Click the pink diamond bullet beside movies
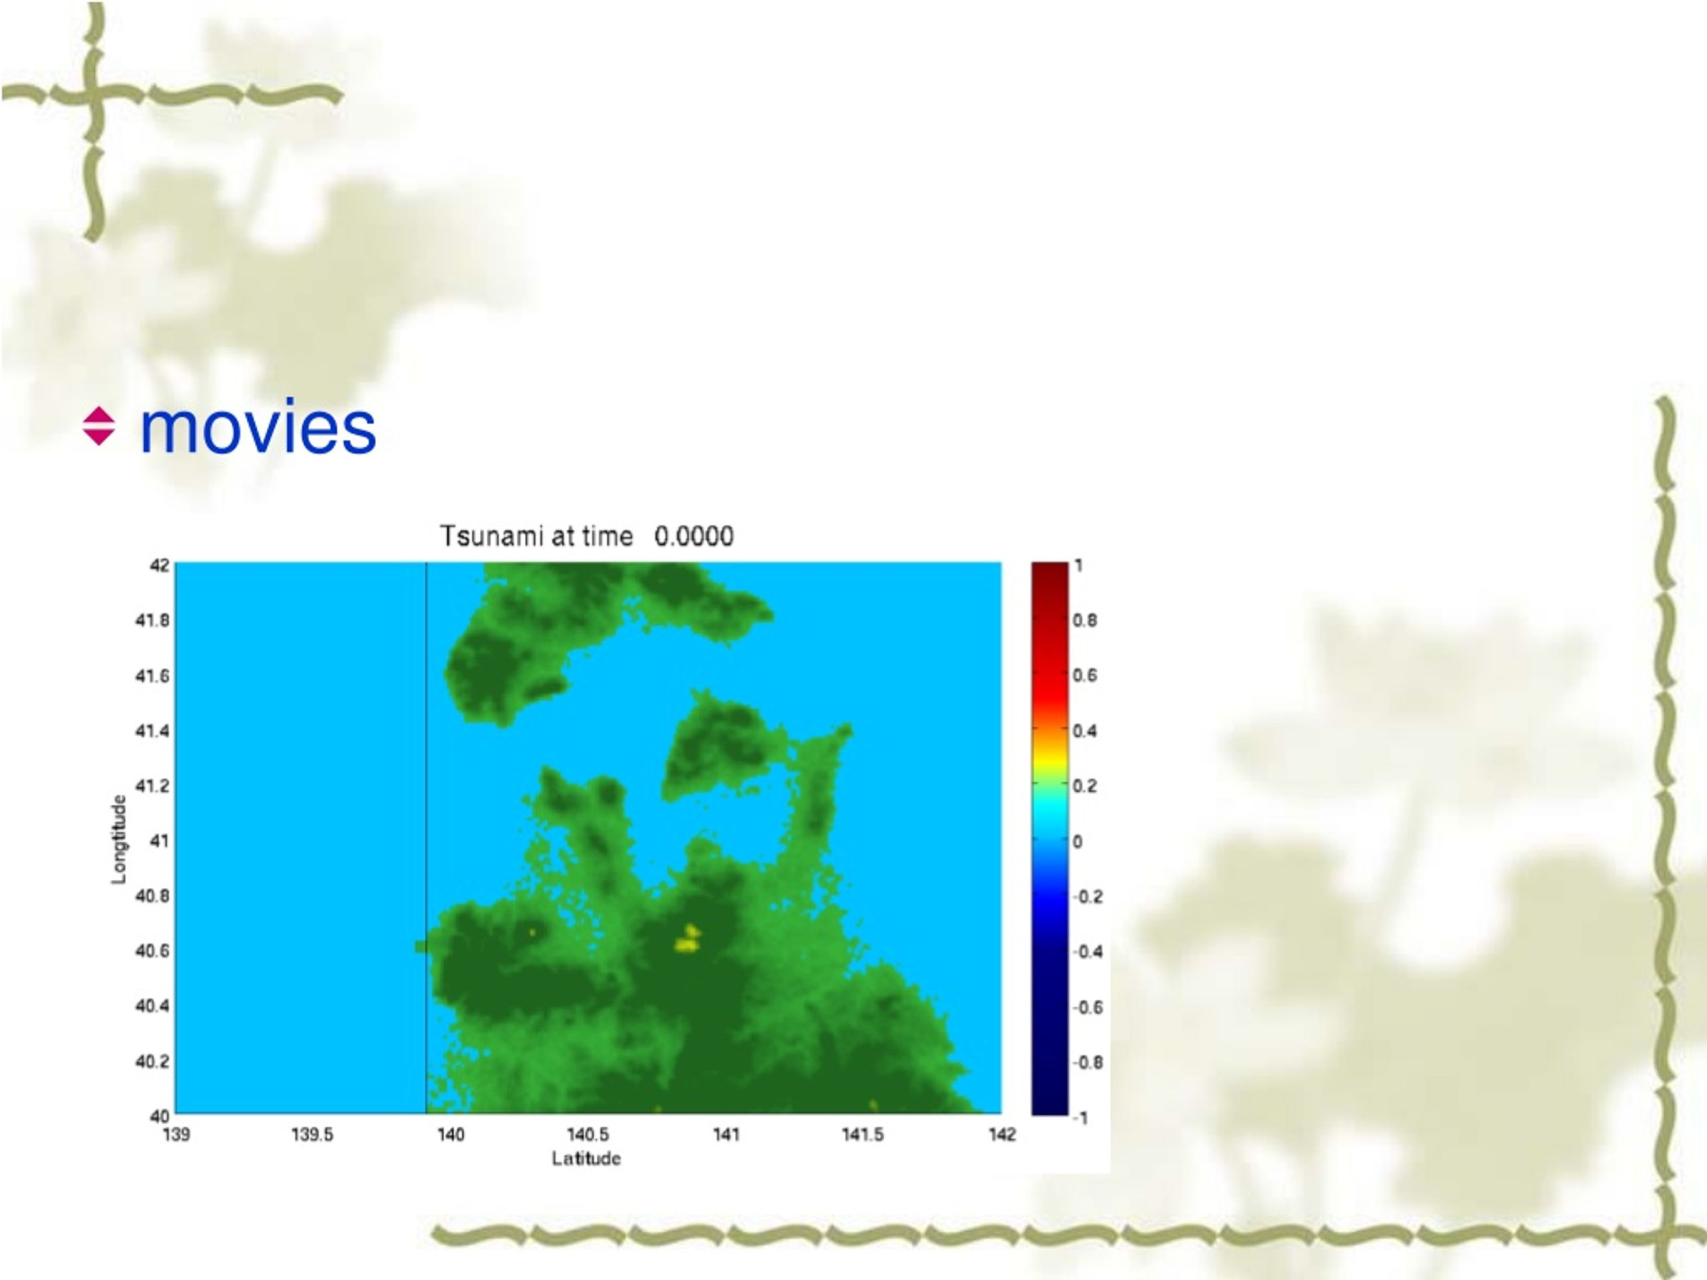This screenshot has width=1707, height=1280. tap(99, 426)
